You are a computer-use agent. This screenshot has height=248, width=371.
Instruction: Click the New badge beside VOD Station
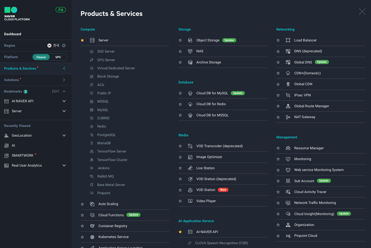(223, 190)
